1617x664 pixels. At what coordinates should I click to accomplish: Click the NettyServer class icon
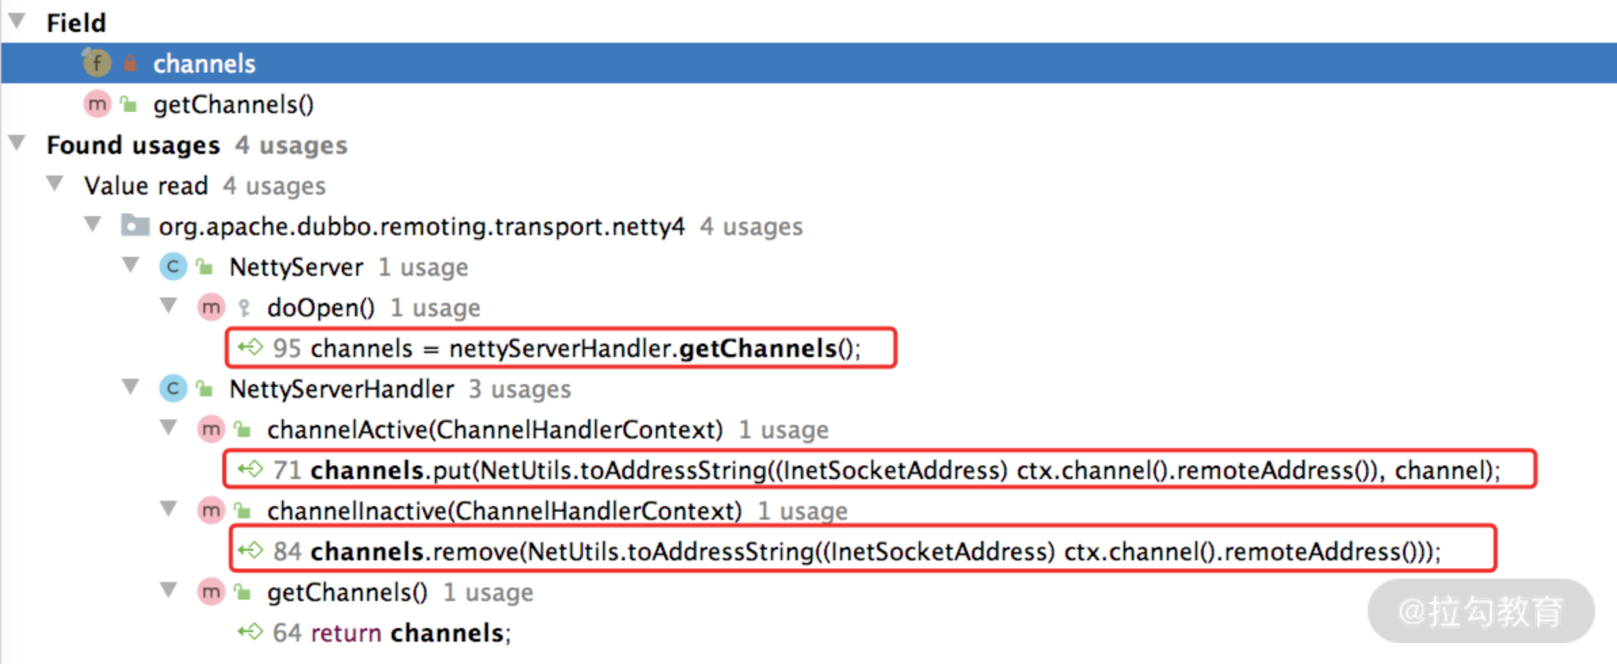pos(173,267)
